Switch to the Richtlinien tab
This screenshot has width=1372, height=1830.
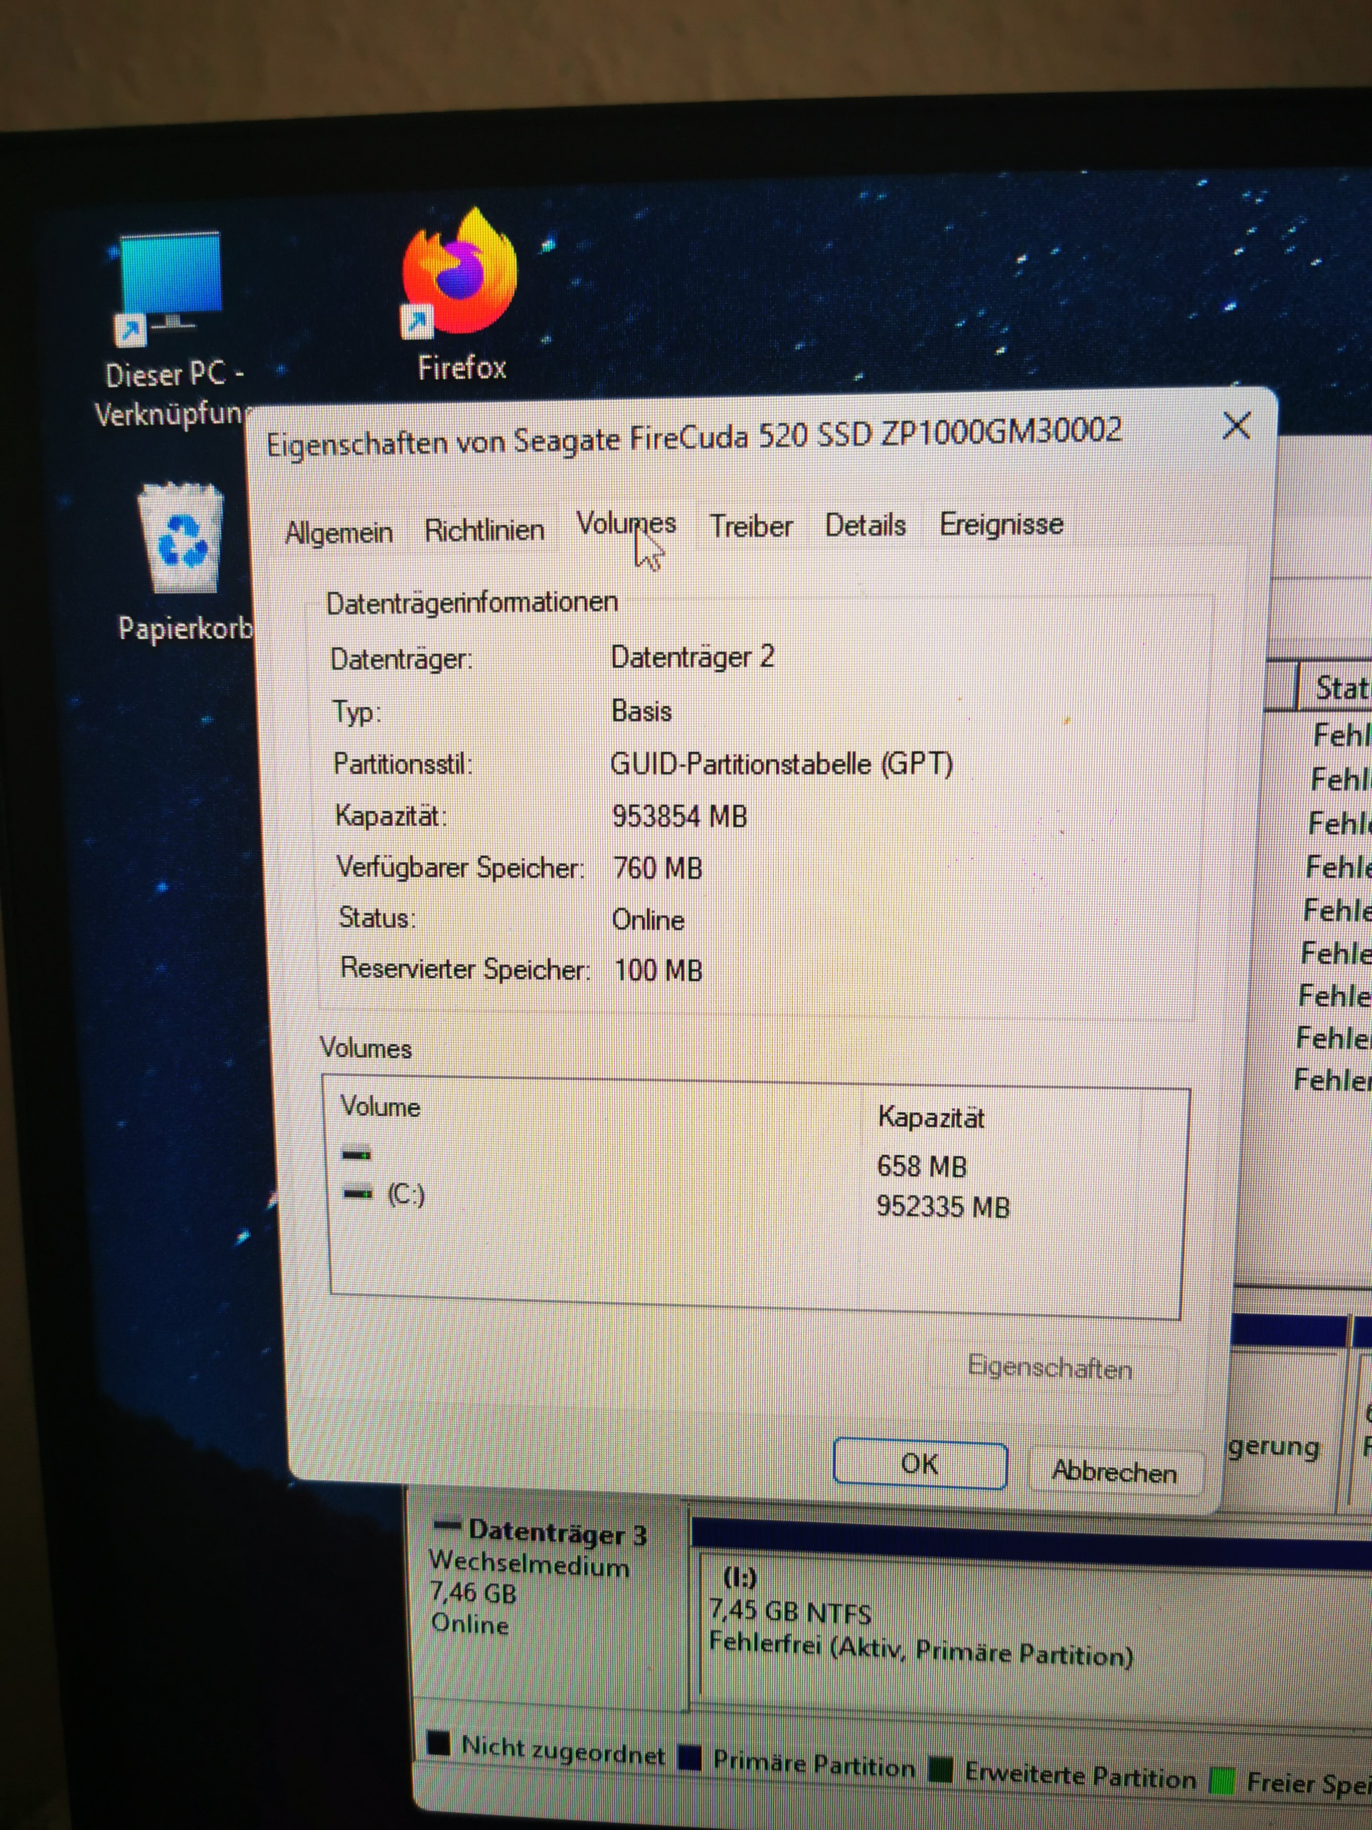click(x=484, y=529)
